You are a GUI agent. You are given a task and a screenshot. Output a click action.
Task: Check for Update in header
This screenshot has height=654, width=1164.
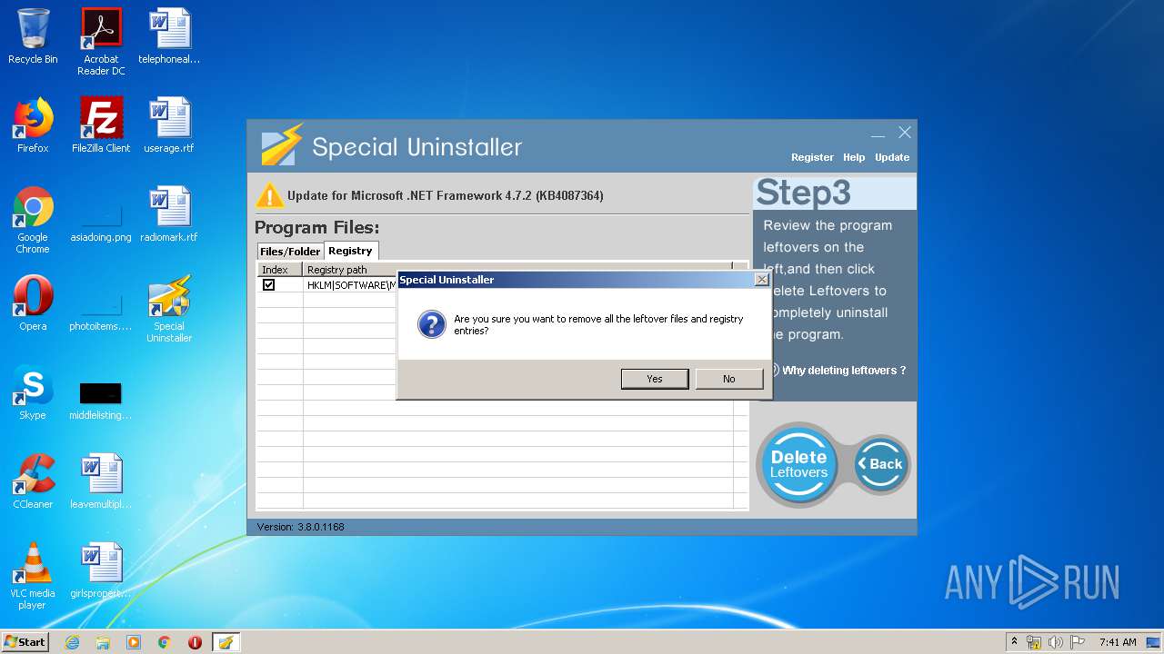(892, 157)
